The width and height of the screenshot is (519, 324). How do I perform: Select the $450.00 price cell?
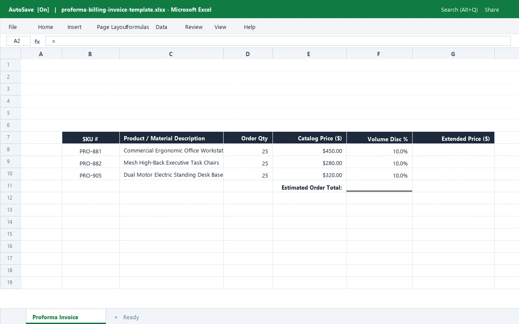309,150
